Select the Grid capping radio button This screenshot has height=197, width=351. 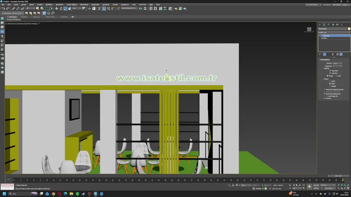point(336,76)
